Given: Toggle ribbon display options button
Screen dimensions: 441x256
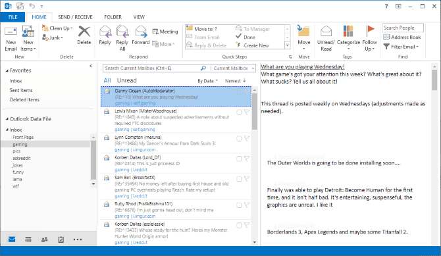Looking at the screenshot, I should tap(398, 6).
